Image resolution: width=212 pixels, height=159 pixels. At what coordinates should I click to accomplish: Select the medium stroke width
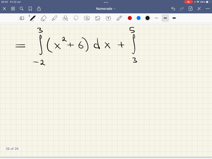(x=165, y=18)
